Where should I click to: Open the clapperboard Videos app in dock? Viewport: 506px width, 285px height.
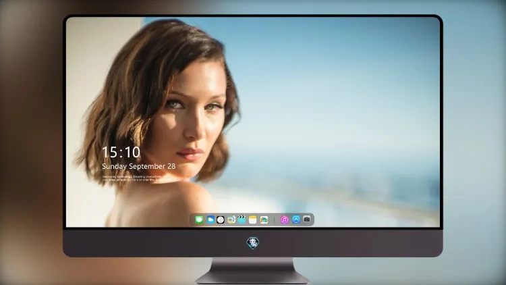coord(242,219)
